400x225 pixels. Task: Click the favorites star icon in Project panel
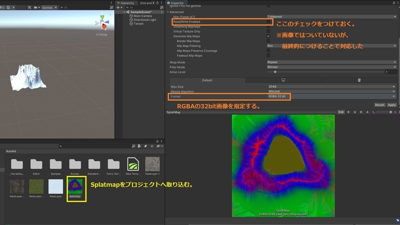[152, 146]
